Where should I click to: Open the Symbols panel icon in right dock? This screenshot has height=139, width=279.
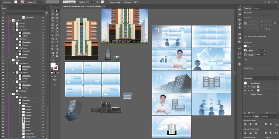click(x=240, y=28)
